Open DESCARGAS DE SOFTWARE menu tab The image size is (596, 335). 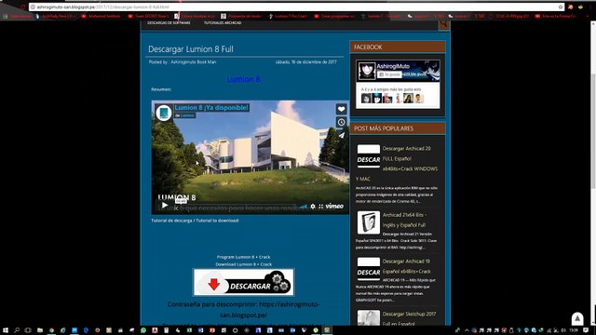click(169, 22)
